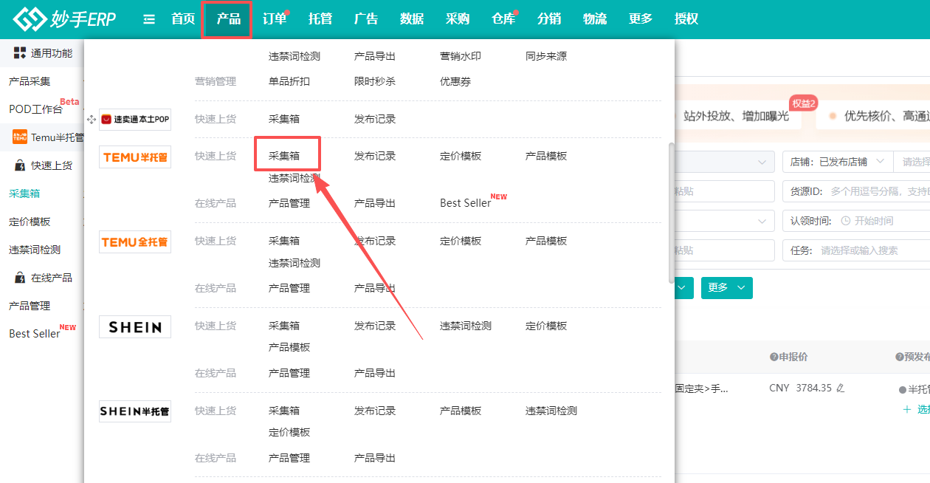Click the dropdown menu's vertical scrollbar
Screen dimensions: 930x483
point(671,213)
